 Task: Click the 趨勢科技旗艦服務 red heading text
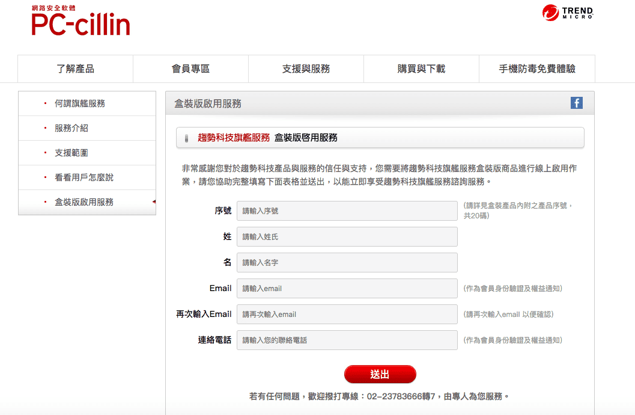pyautogui.click(x=234, y=138)
